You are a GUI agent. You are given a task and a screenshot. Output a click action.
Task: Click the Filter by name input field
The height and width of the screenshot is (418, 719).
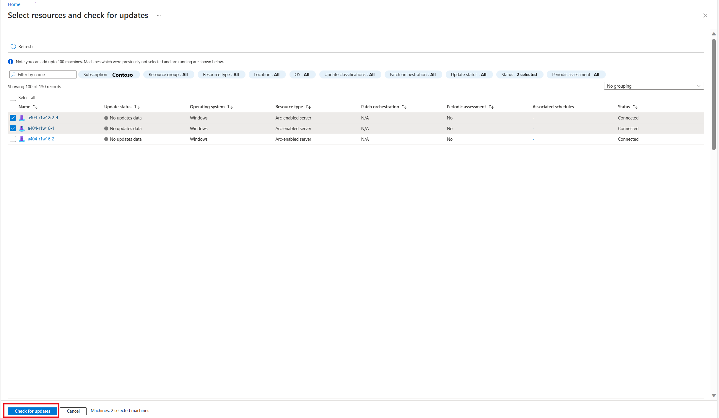42,74
